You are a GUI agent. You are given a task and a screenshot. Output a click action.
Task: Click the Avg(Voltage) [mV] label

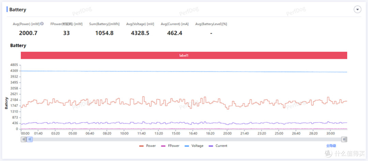(x=140, y=24)
